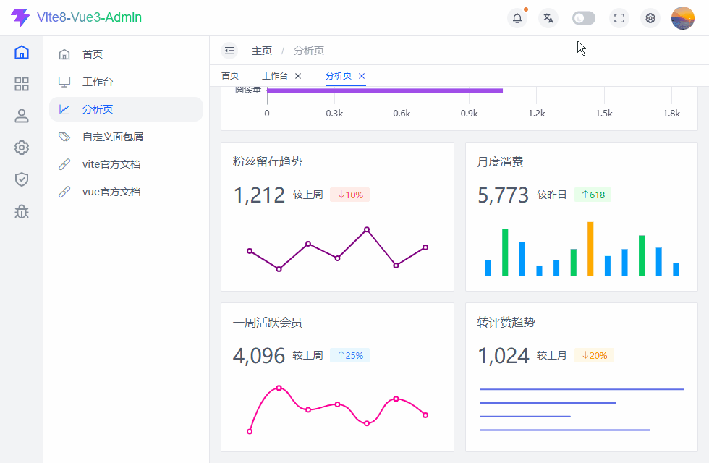Click the longest bar in 转评赞趋势 chart

[x=582, y=389]
